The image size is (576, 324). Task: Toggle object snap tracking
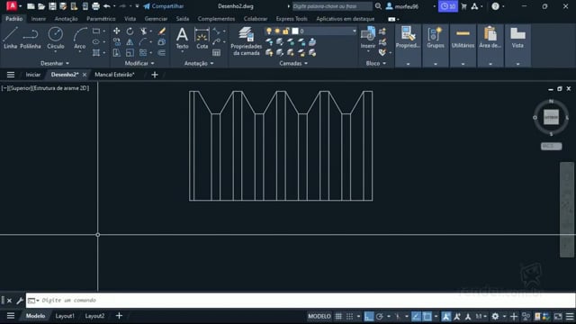(416, 316)
